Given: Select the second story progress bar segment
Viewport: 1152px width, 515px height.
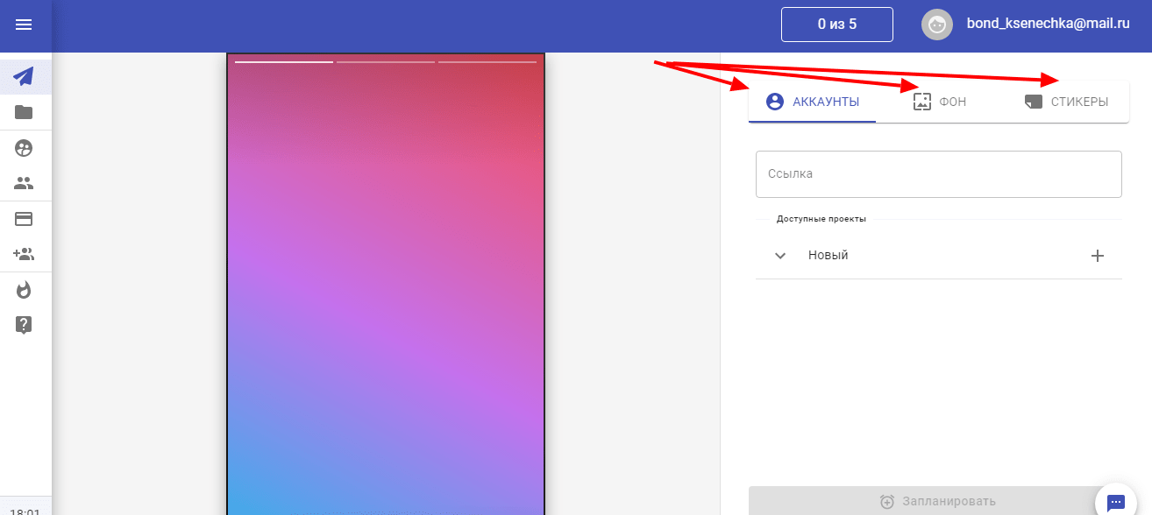Looking at the screenshot, I should click(386, 62).
